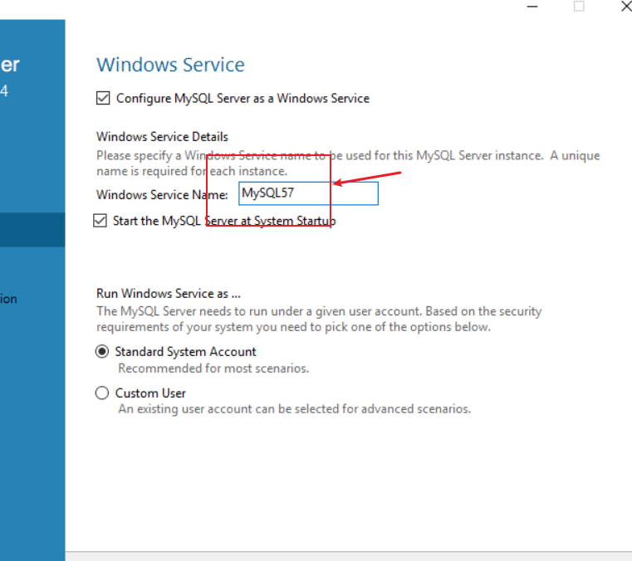The height and width of the screenshot is (561, 632).
Task: Select the highlighted step in the sidebar
Action: coord(32,230)
